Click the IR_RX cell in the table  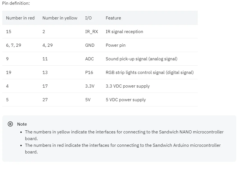[x=92, y=32]
